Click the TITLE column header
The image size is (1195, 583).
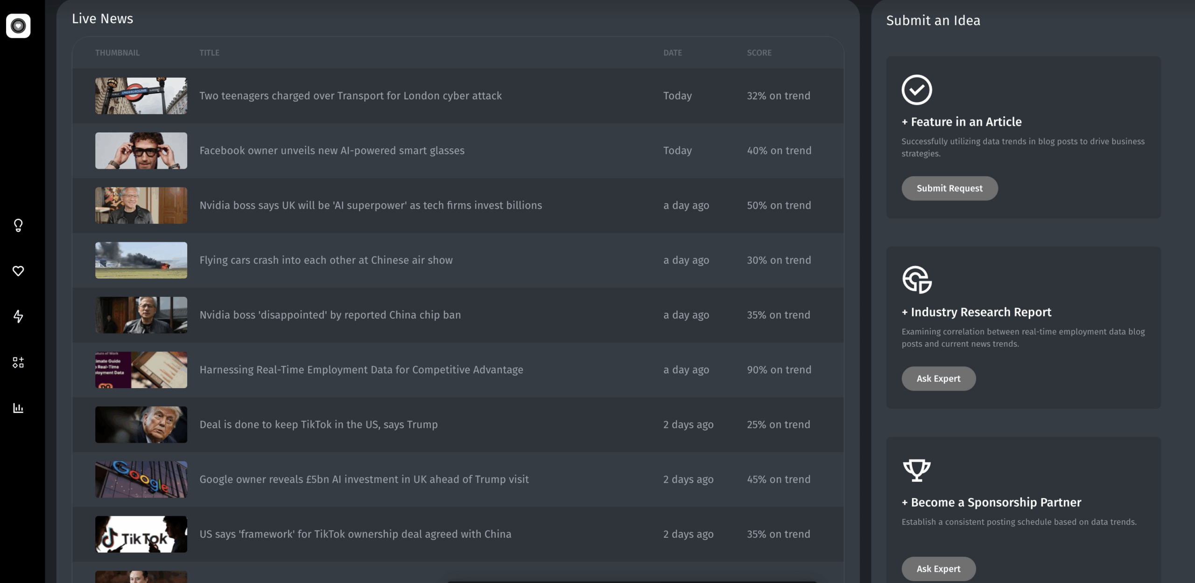tap(209, 53)
